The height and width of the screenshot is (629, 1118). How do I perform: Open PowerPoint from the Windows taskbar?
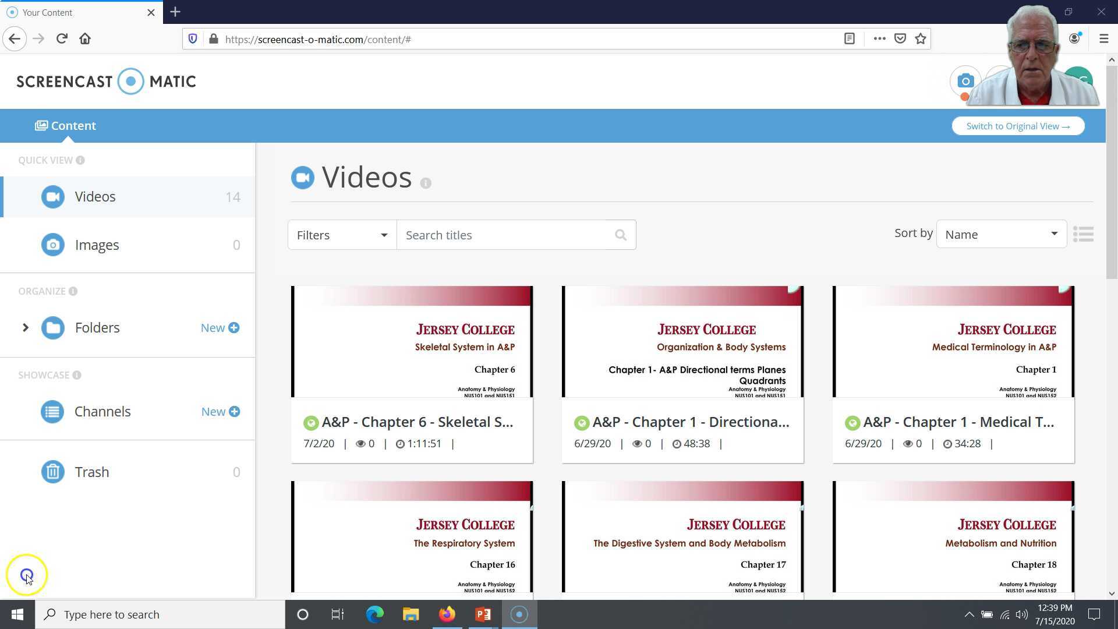(x=483, y=614)
